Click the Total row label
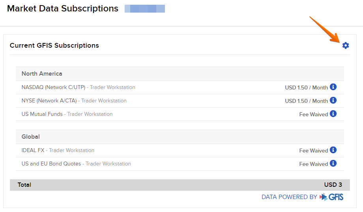 pos(24,185)
